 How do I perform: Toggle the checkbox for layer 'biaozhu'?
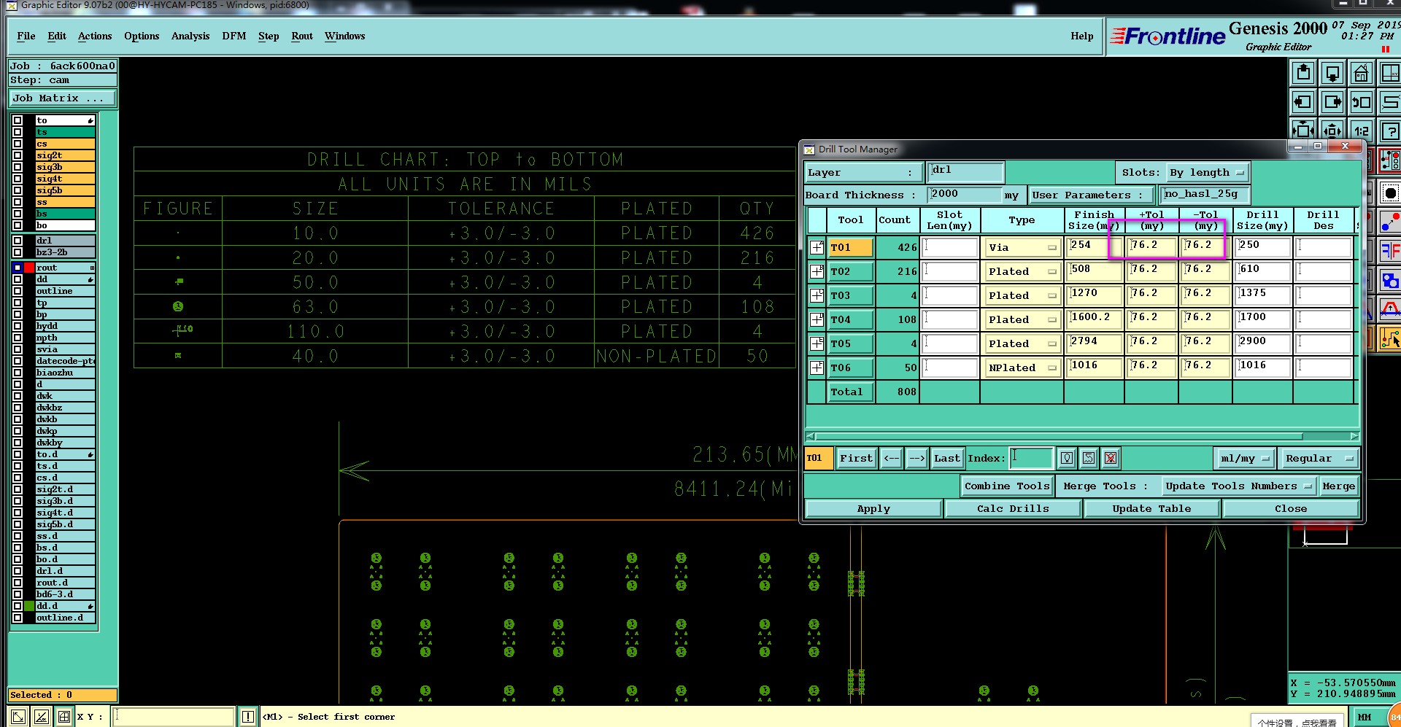pyautogui.click(x=18, y=373)
